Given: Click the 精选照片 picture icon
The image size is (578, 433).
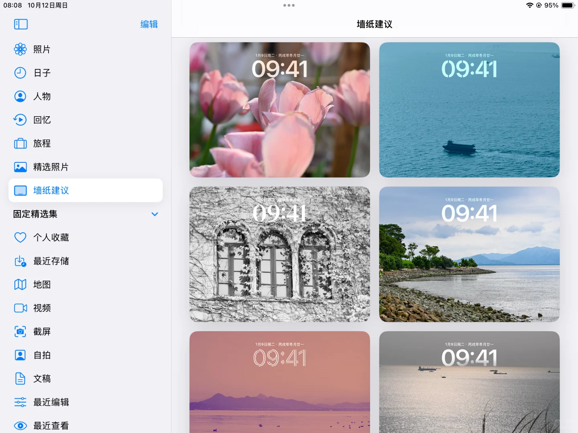Looking at the screenshot, I should (20, 167).
